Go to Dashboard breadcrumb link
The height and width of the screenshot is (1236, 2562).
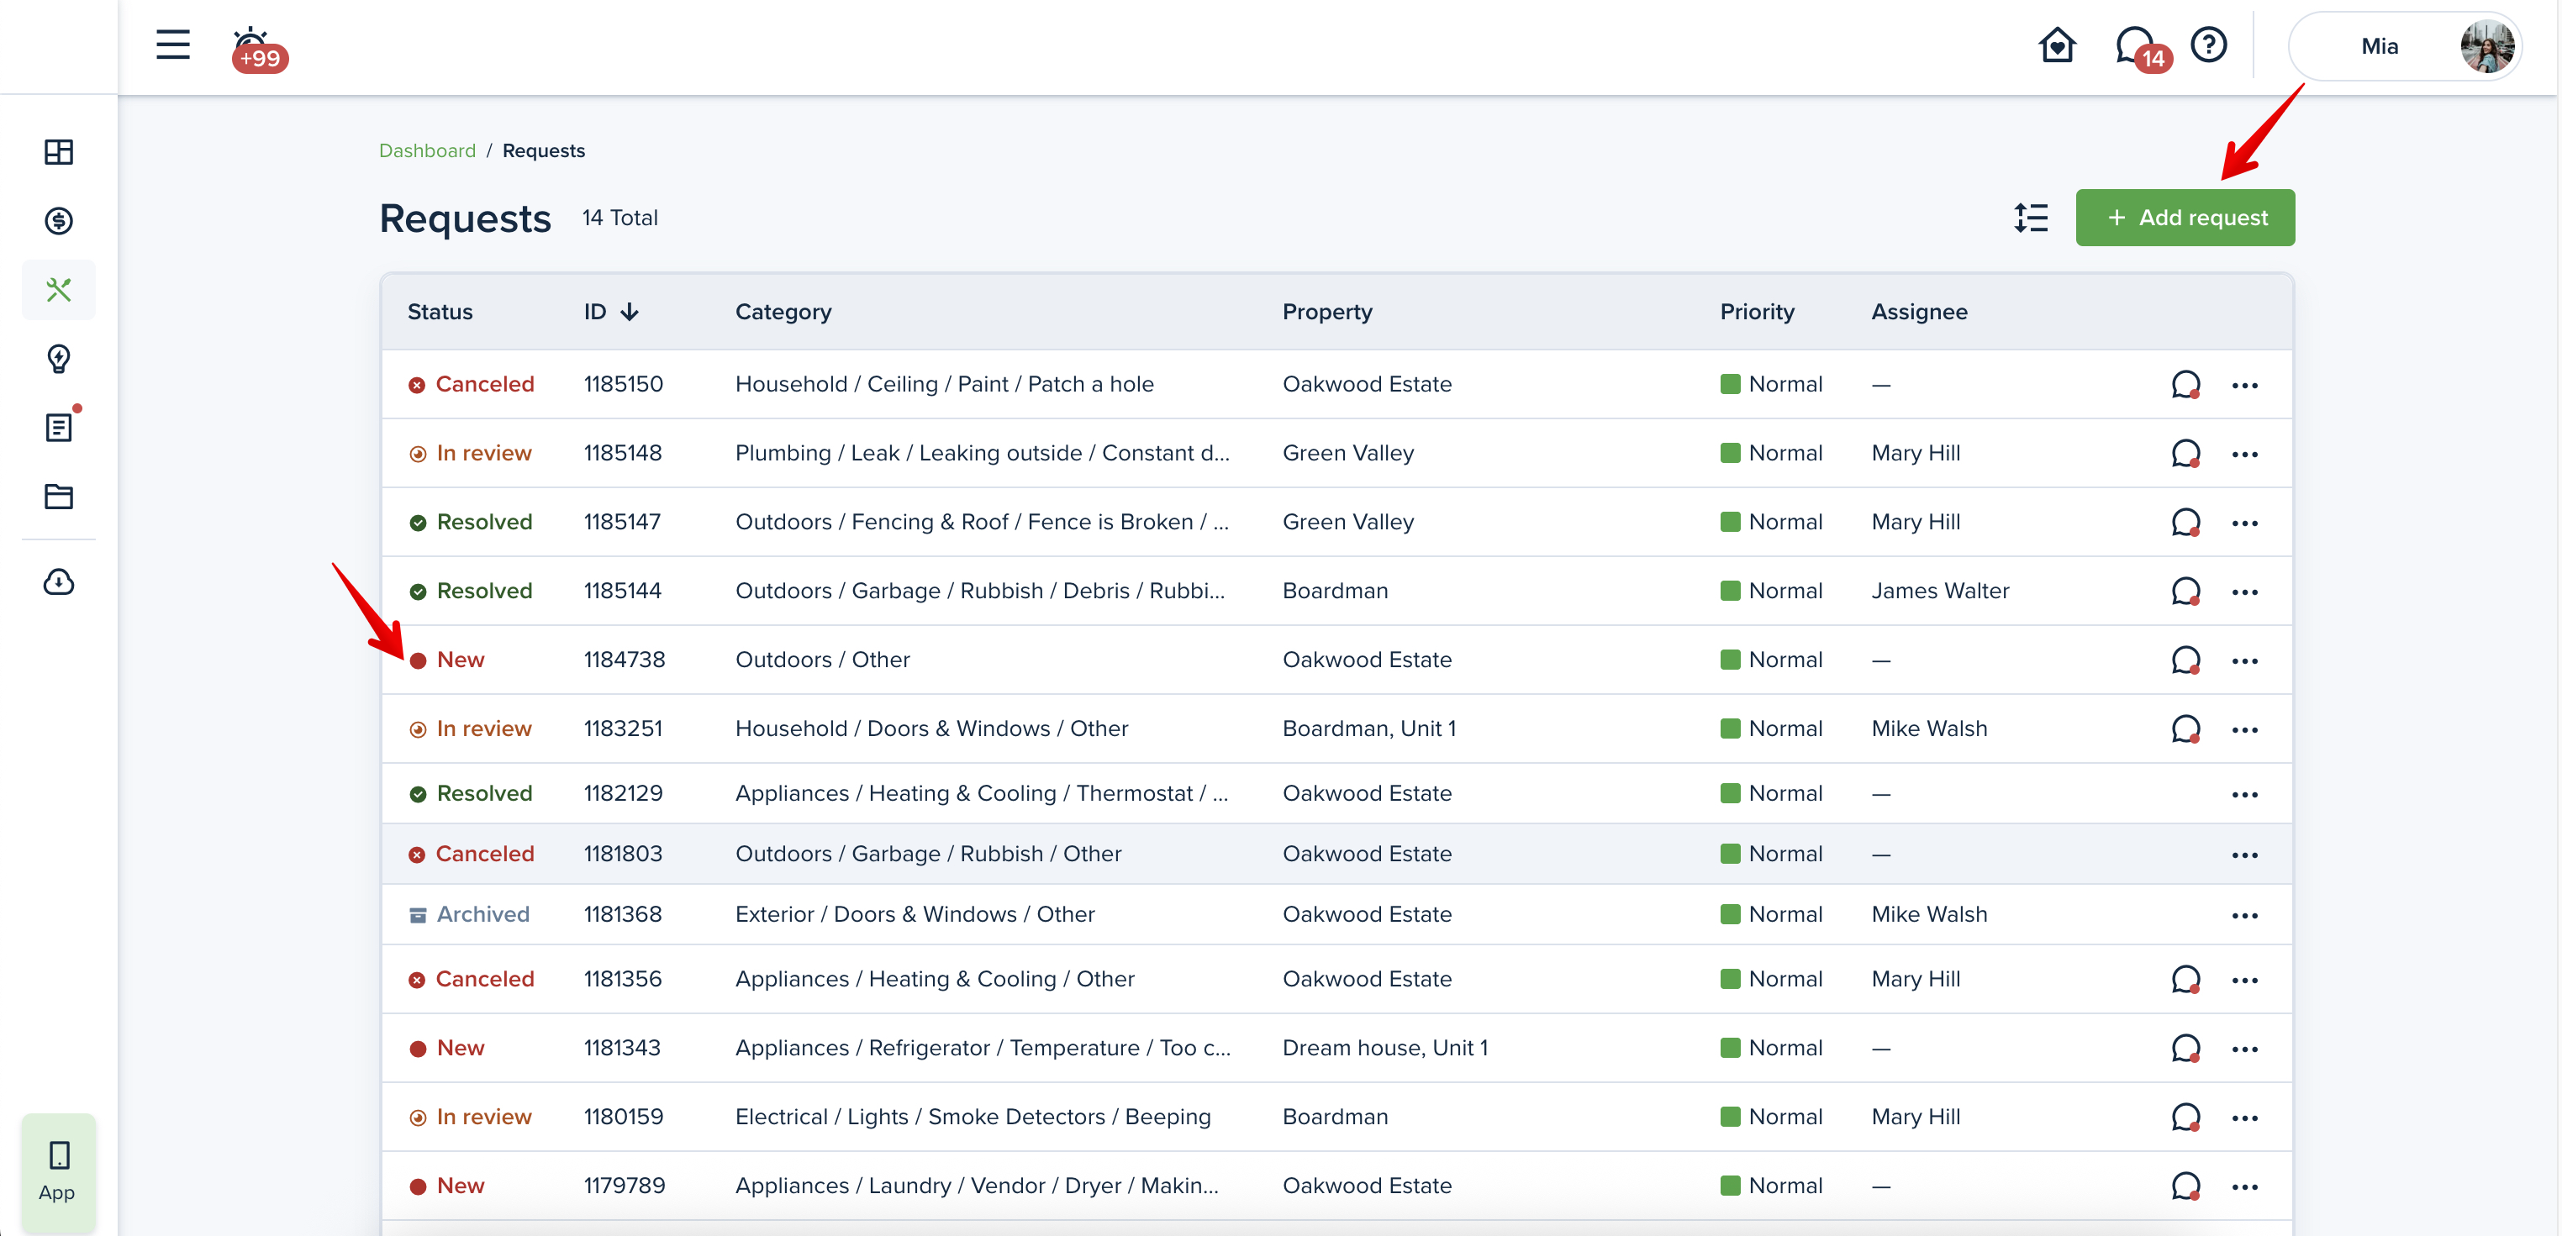click(427, 150)
